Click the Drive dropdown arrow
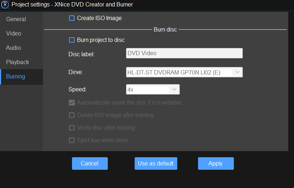 point(237,72)
